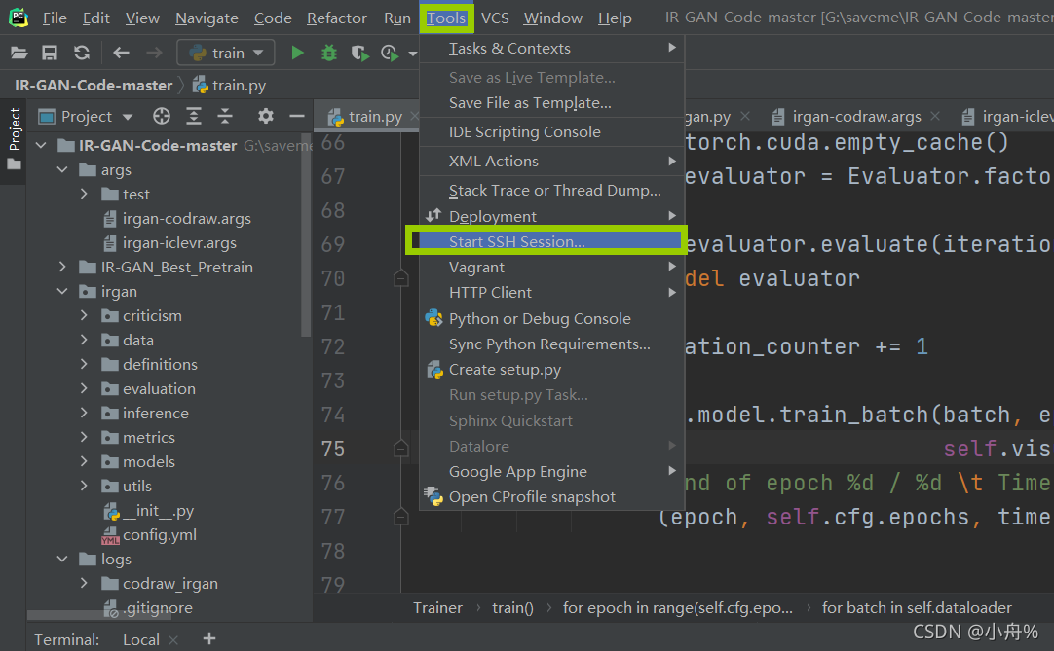
Task: Select the Local terminal tab
Action: pos(141,639)
